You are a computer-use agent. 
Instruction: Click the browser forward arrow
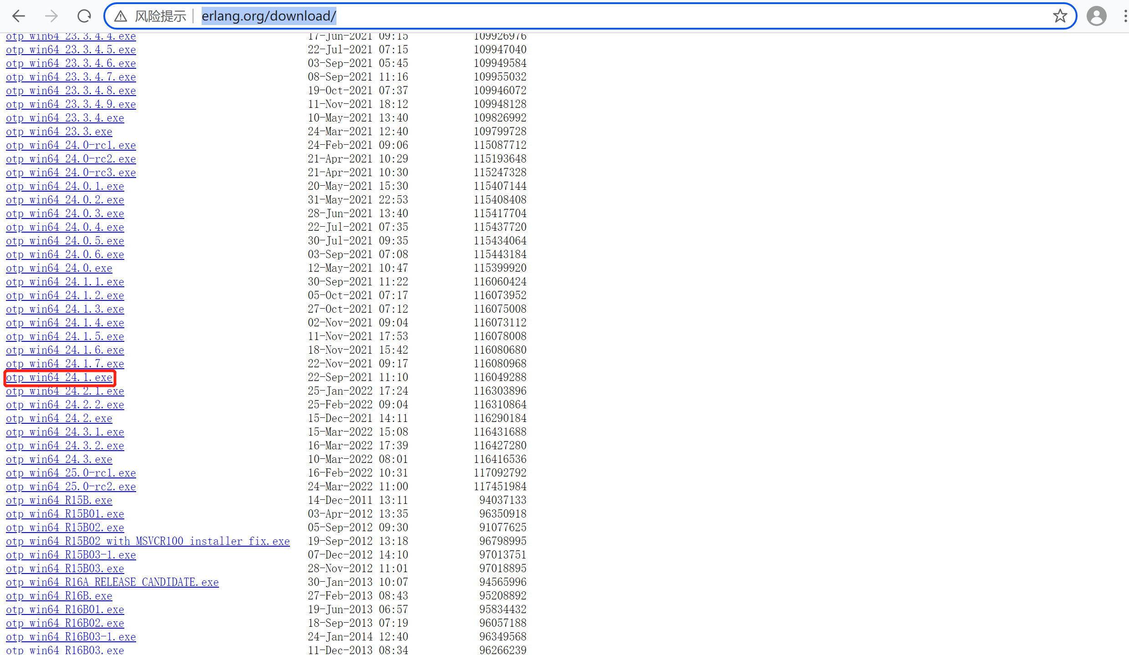point(51,16)
